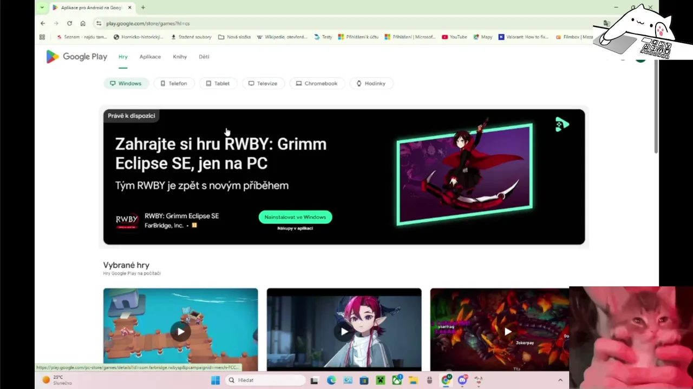Image resolution: width=693 pixels, height=389 pixels.
Task: Click the taskbar Hledat search box
Action: tap(265, 380)
